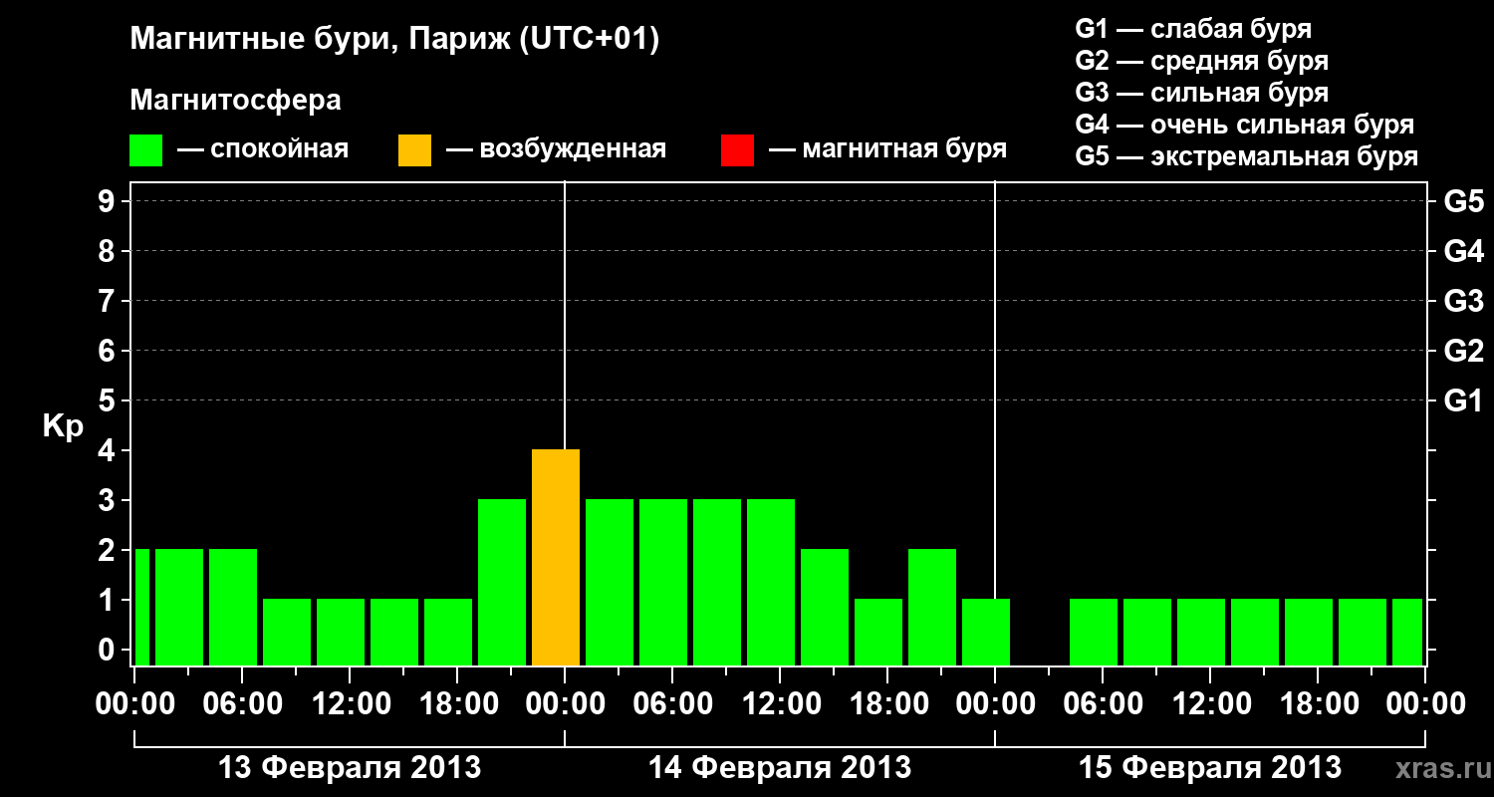Click the Kp 1 bar at 04:00–07:00 on 15 February
Image resolution: width=1494 pixels, height=797 pixels.
tap(1094, 633)
